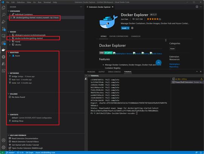Switch to DEBUG CONSOLE tab
Screen dimensions: 204x154
tap(114, 72)
